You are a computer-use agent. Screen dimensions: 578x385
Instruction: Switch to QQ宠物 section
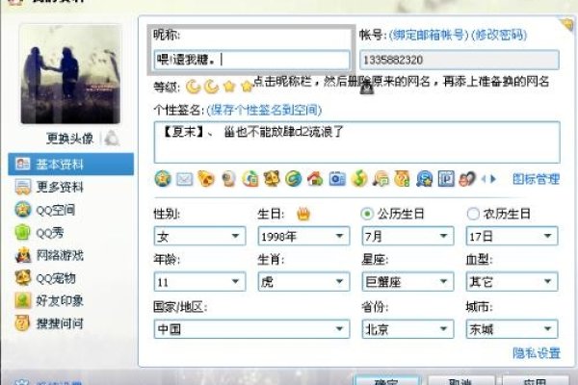click(70, 278)
